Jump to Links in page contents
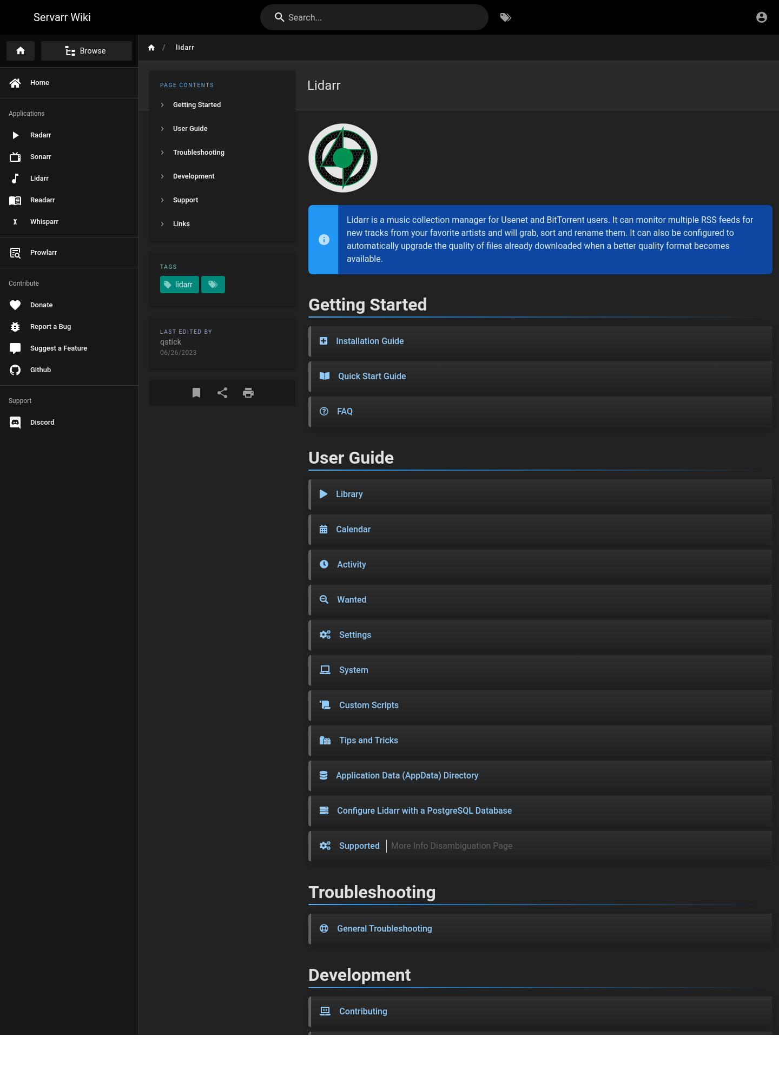Screen dimensions: 779x1082 click(x=222, y=224)
